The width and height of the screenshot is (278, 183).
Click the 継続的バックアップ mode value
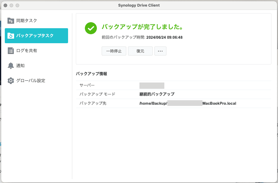pos(157,94)
